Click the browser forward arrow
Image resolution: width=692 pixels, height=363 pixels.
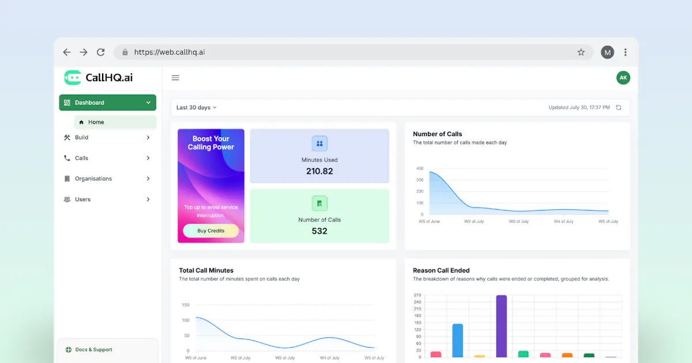[x=84, y=52]
